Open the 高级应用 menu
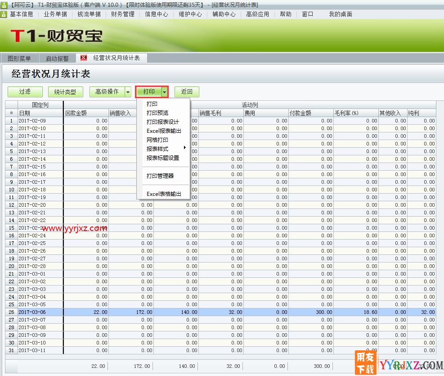Image resolution: width=444 pixels, height=376 pixels. [257, 14]
